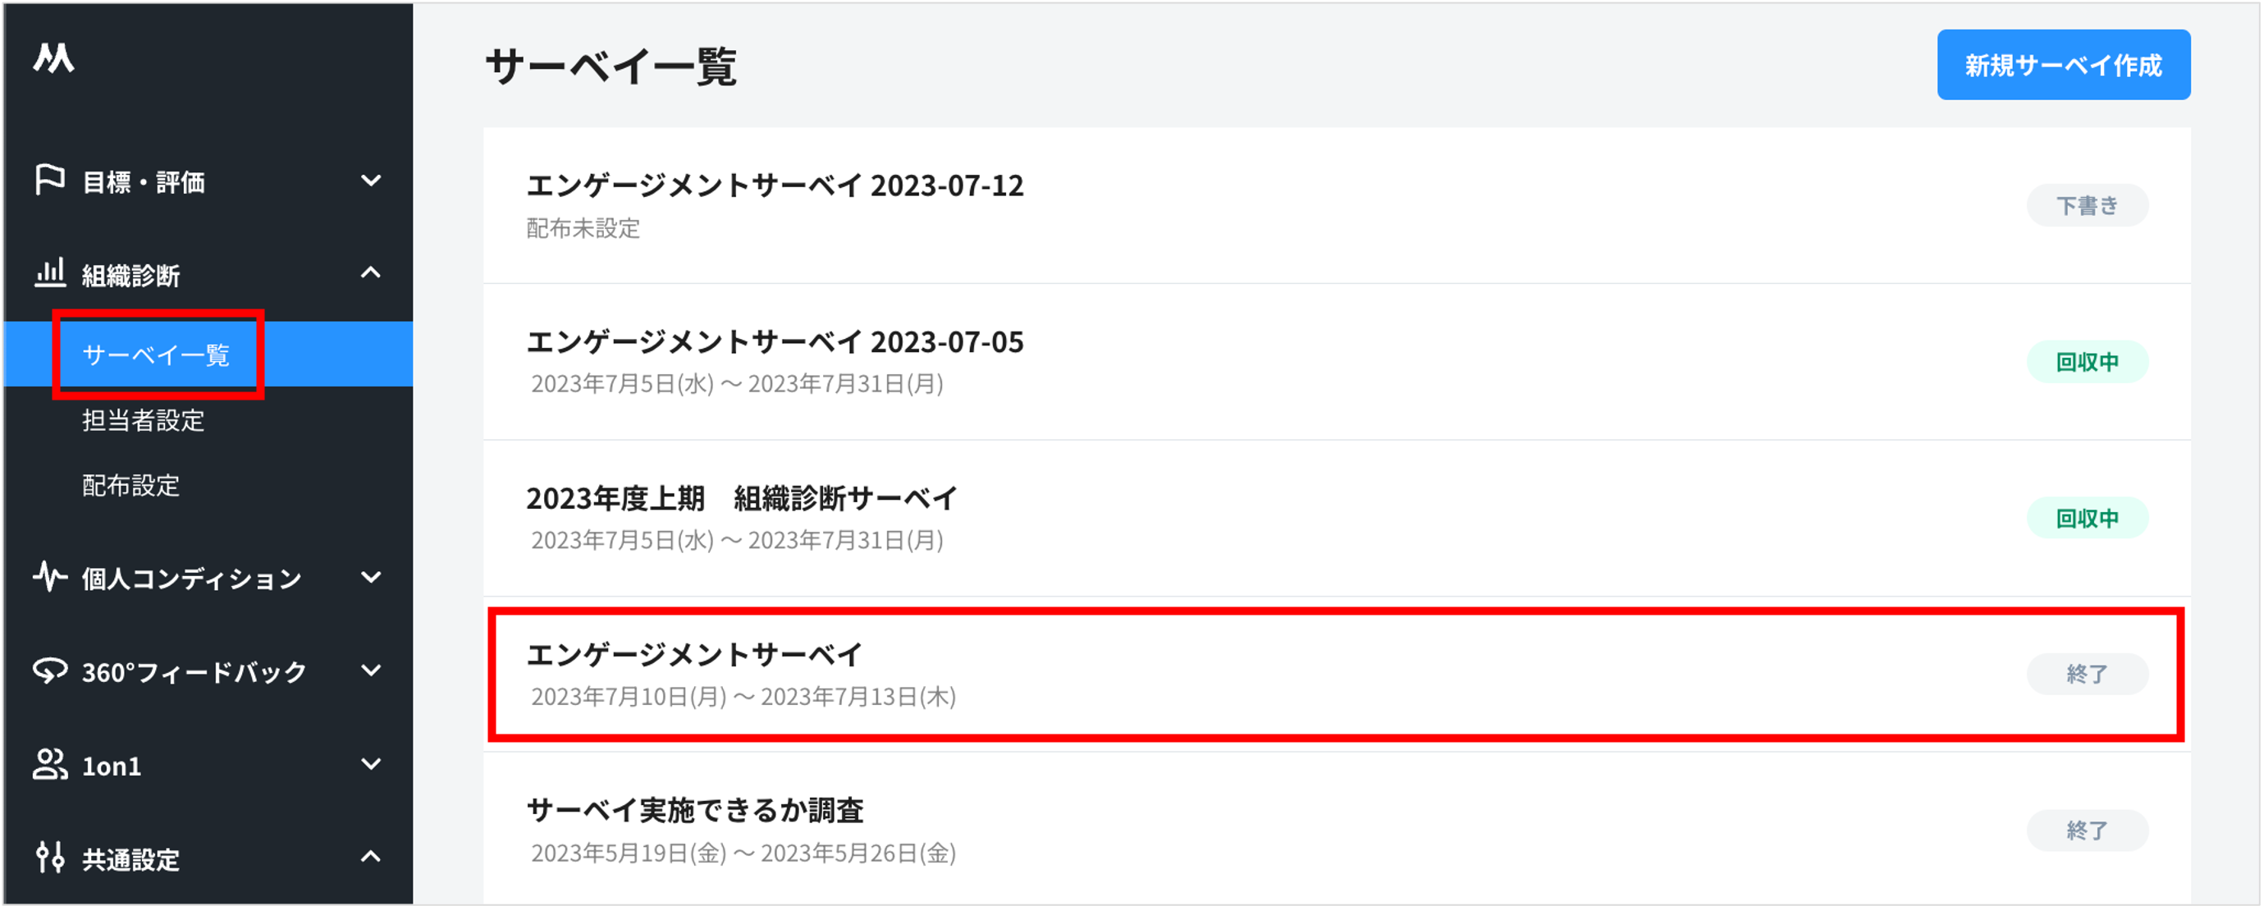This screenshot has width=2264, height=906.
Task: Click the 回収中 status badge on 2023-07-05 survey
Action: tap(2088, 360)
